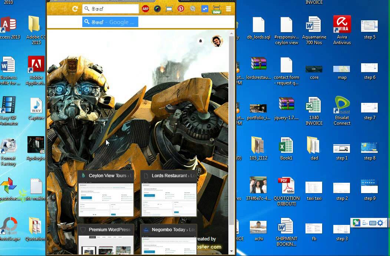The height and width of the screenshot is (256, 390).
Task: Open the Lords Restaurant thumbnail
Action: click(169, 193)
